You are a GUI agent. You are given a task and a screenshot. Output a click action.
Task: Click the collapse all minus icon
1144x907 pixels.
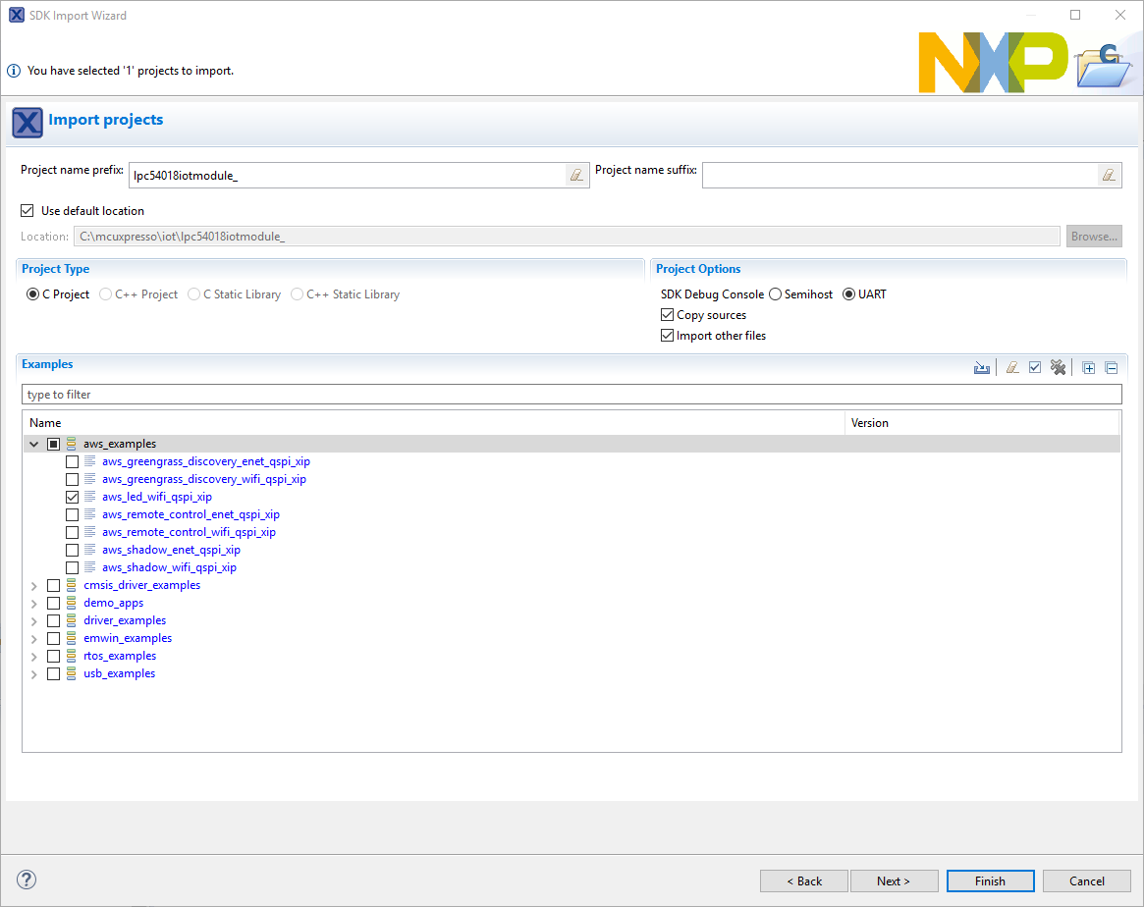pos(1112,368)
